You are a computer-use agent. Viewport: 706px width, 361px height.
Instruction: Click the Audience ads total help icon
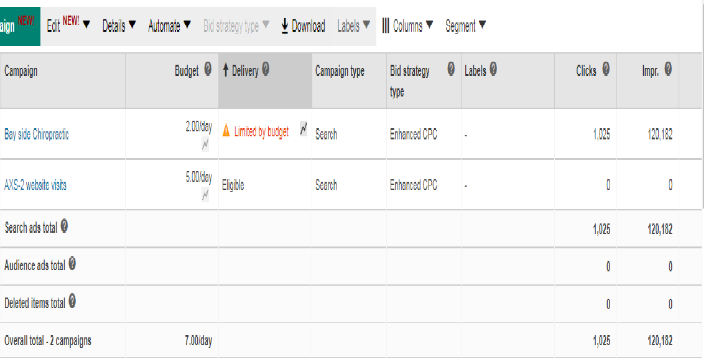72,264
